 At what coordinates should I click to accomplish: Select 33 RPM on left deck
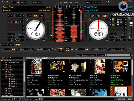(x=14, y=16)
